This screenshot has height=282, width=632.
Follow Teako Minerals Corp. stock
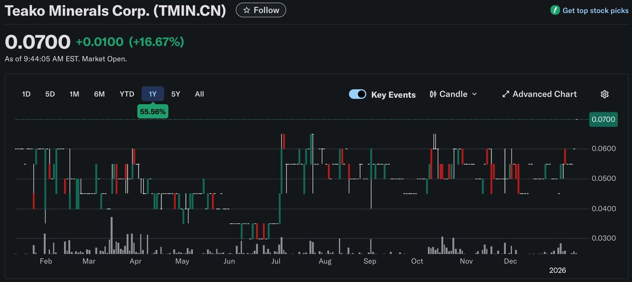261,10
